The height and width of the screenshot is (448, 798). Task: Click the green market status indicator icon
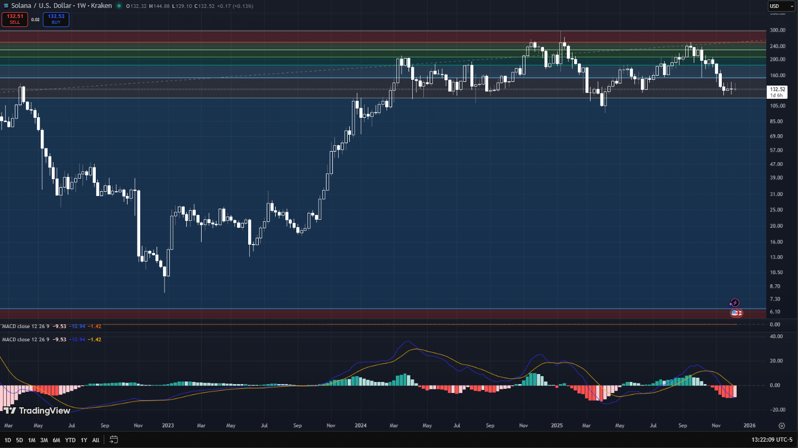[119, 6]
